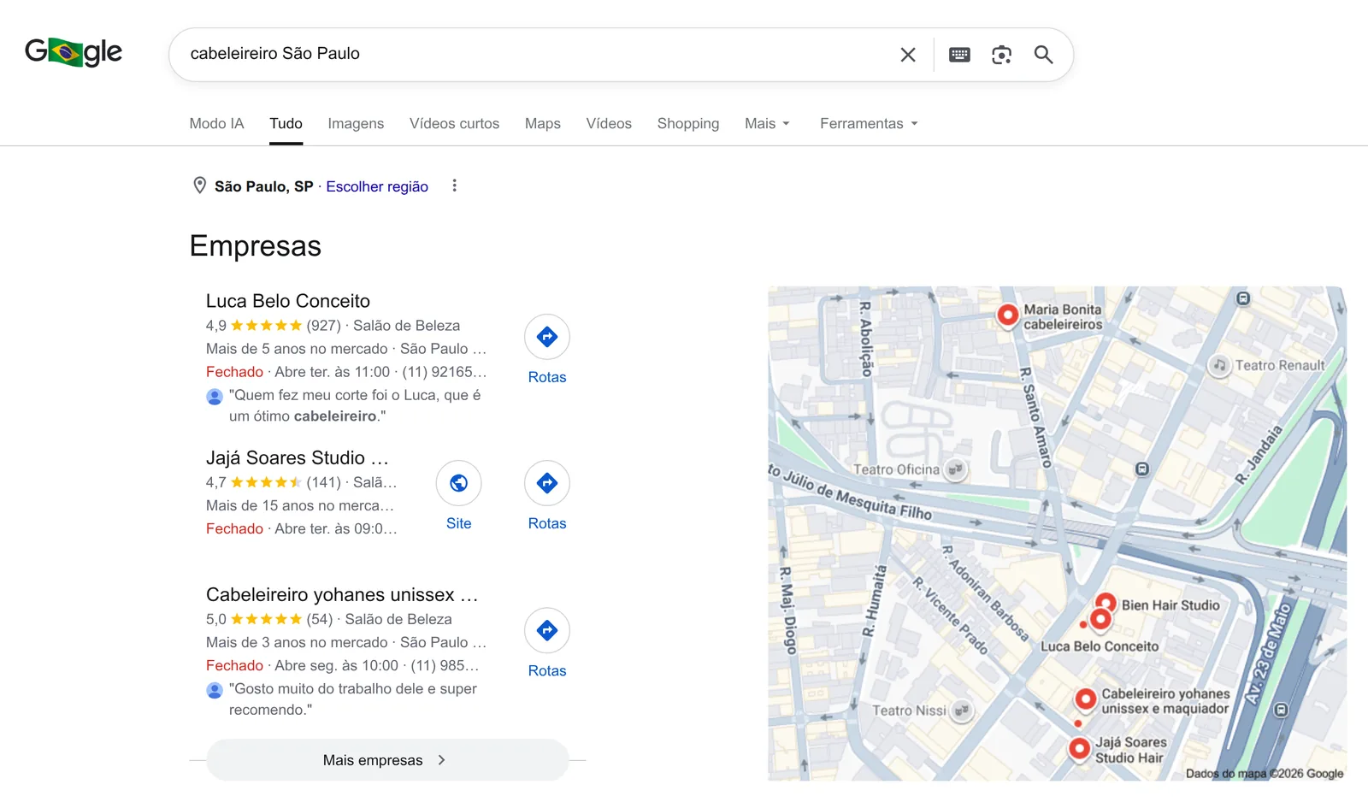
Task: Open the website globe icon for Jajá Soares Studio
Action: point(459,483)
